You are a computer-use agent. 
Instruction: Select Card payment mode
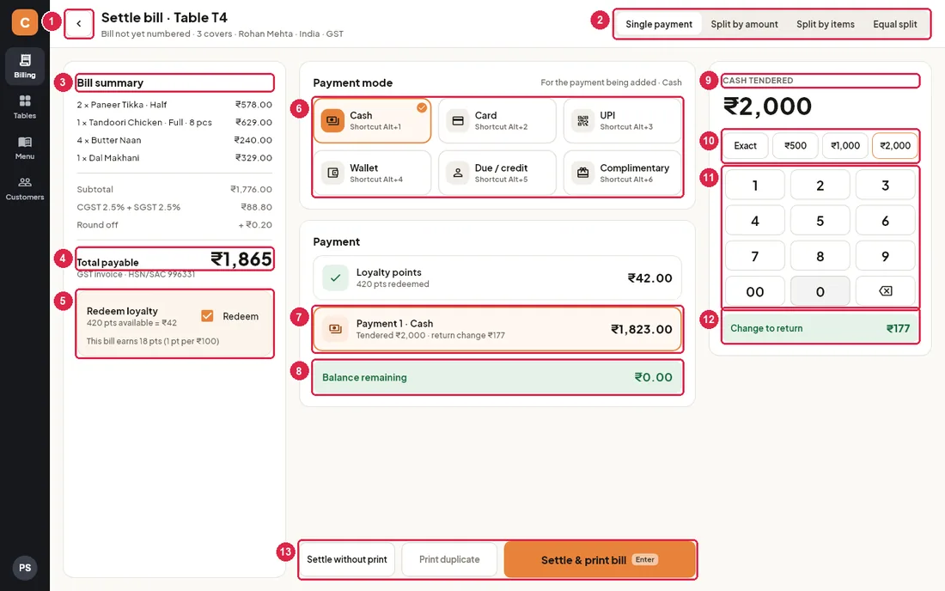497,120
